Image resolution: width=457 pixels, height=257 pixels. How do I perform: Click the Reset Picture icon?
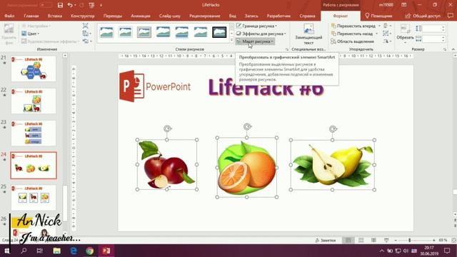pyautogui.click(x=86, y=41)
